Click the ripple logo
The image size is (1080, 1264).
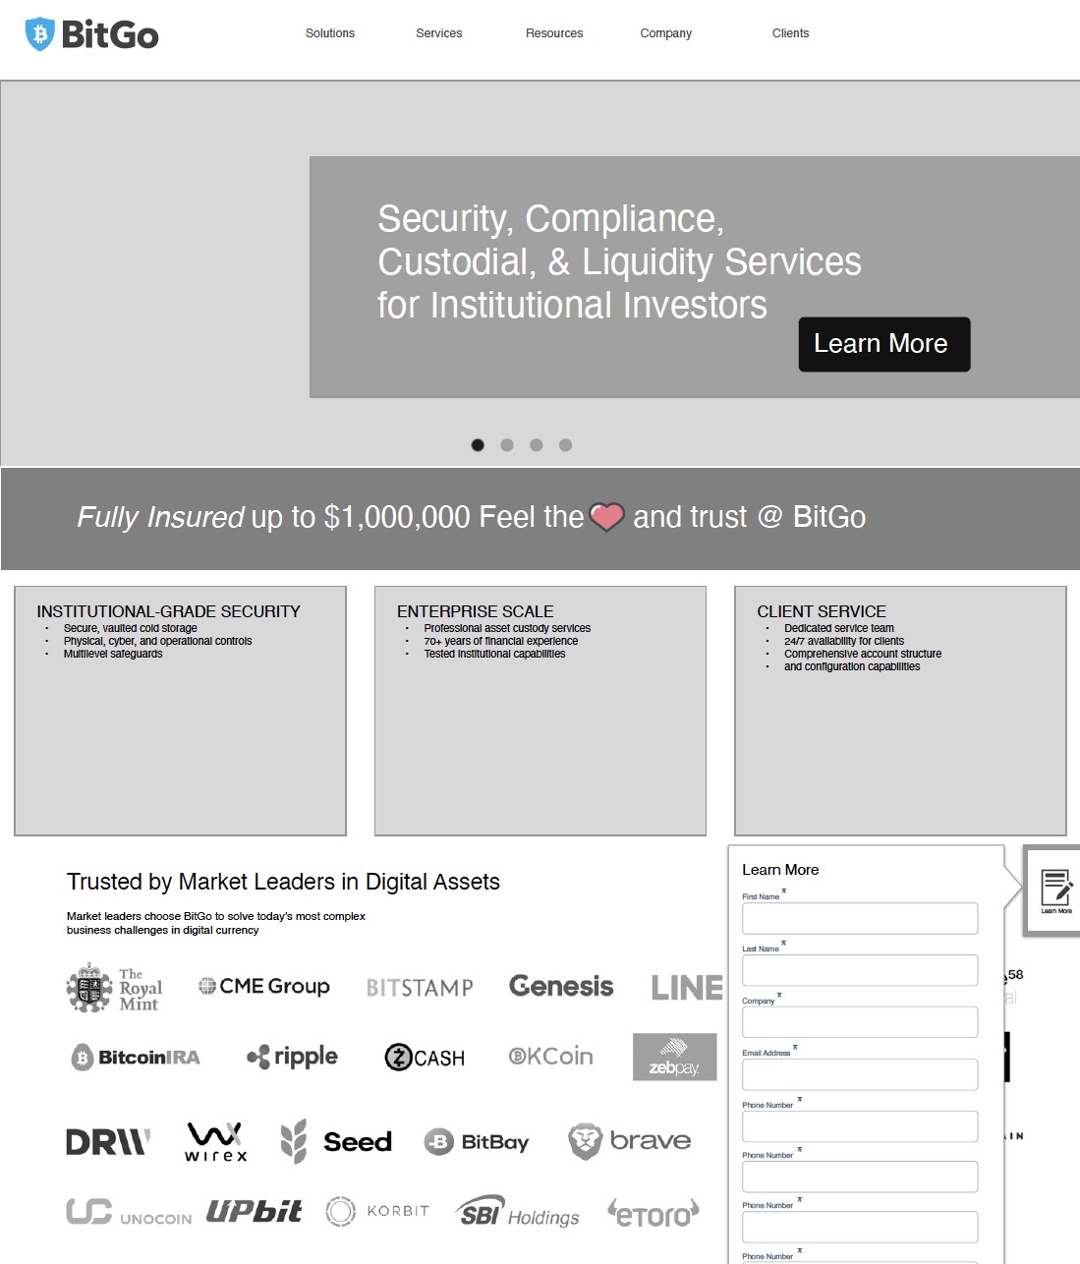tap(292, 1057)
